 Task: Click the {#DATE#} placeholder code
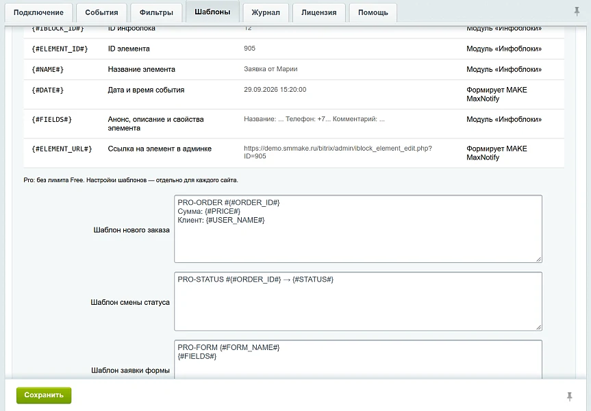pos(47,90)
